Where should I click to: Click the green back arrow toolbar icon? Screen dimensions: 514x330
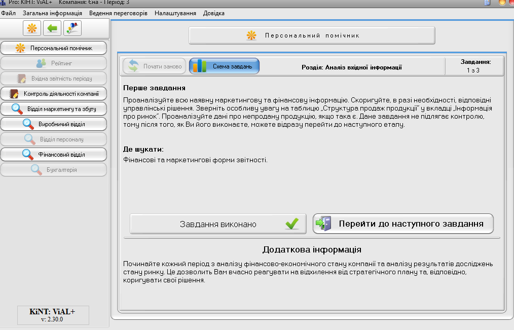[x=52, y=28]
